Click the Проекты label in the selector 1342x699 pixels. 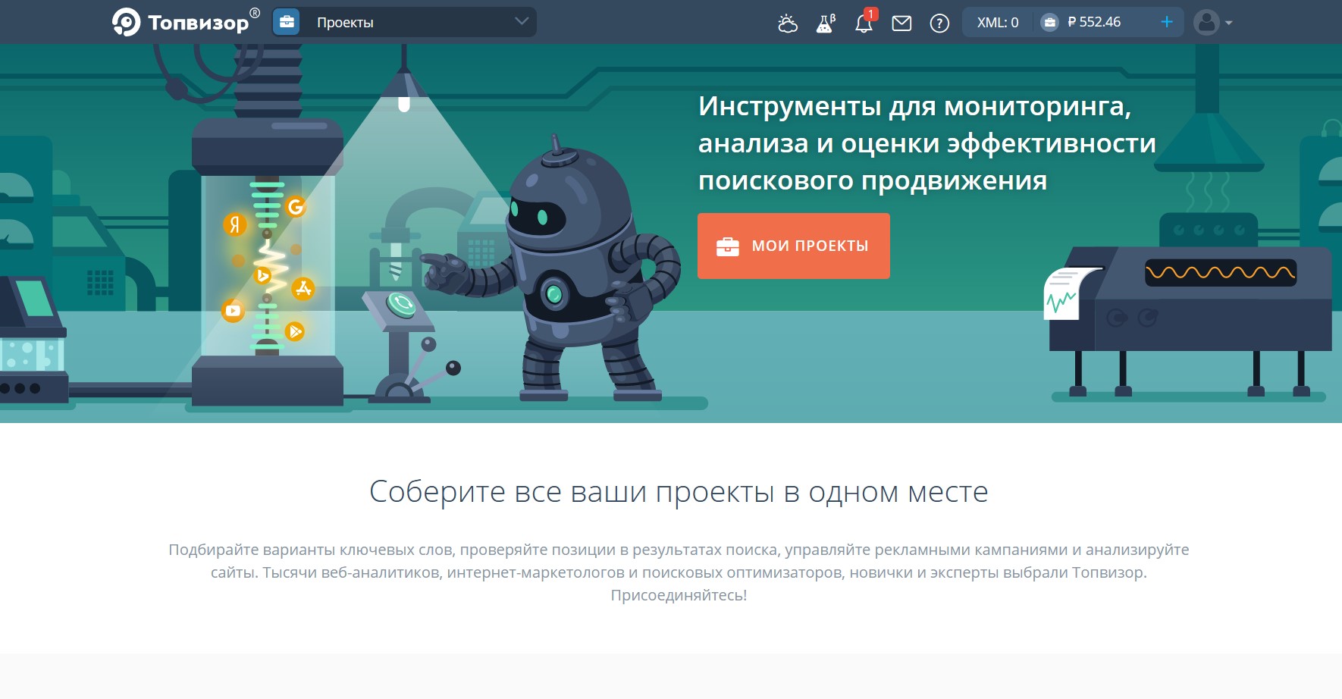click(345, 22)
